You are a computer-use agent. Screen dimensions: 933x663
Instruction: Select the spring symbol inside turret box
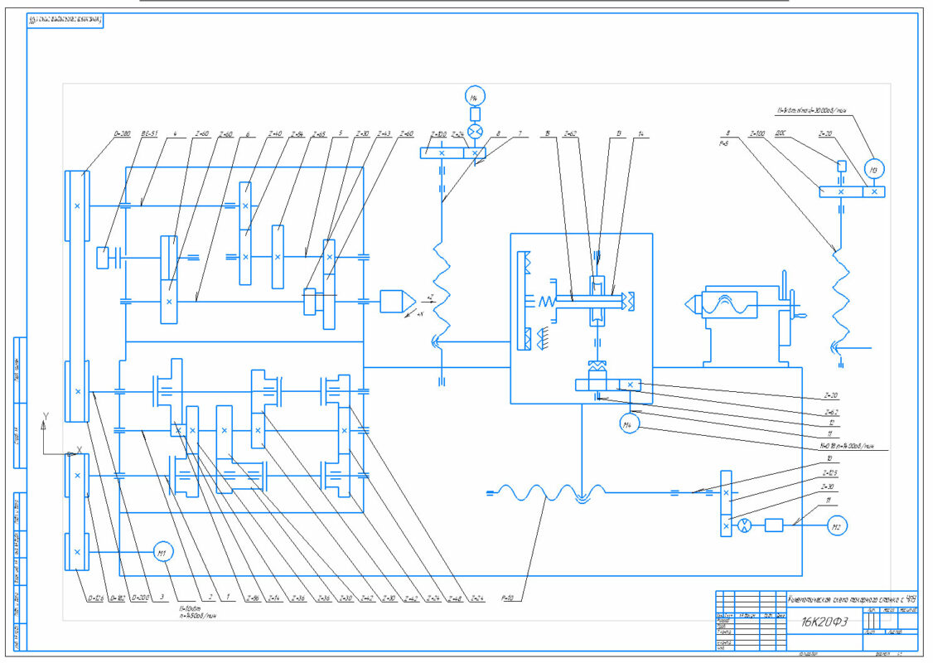[x=546, y=303]
